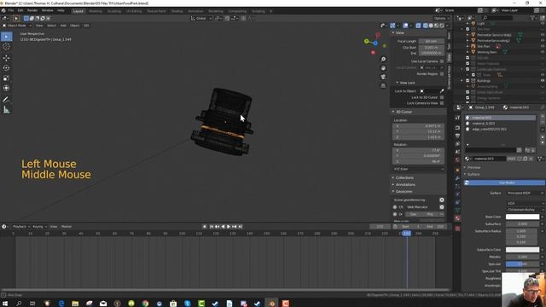Open viewport Add menu
This screenshot has width=546, height=307.
point(63,26)
